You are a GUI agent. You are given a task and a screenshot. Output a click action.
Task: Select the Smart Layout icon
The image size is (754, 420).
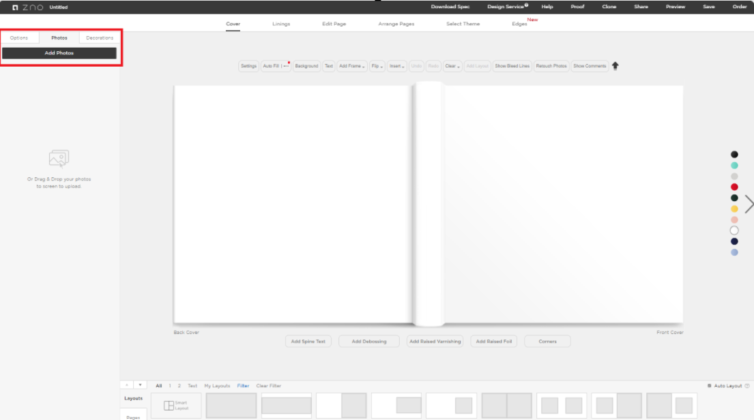pyautogui.click(x=176, y=406)
